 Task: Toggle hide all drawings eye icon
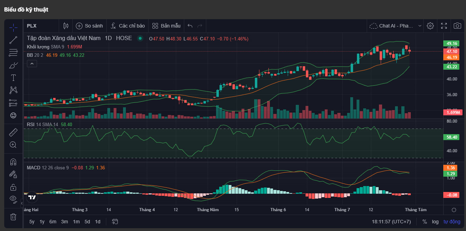point(13,199)
